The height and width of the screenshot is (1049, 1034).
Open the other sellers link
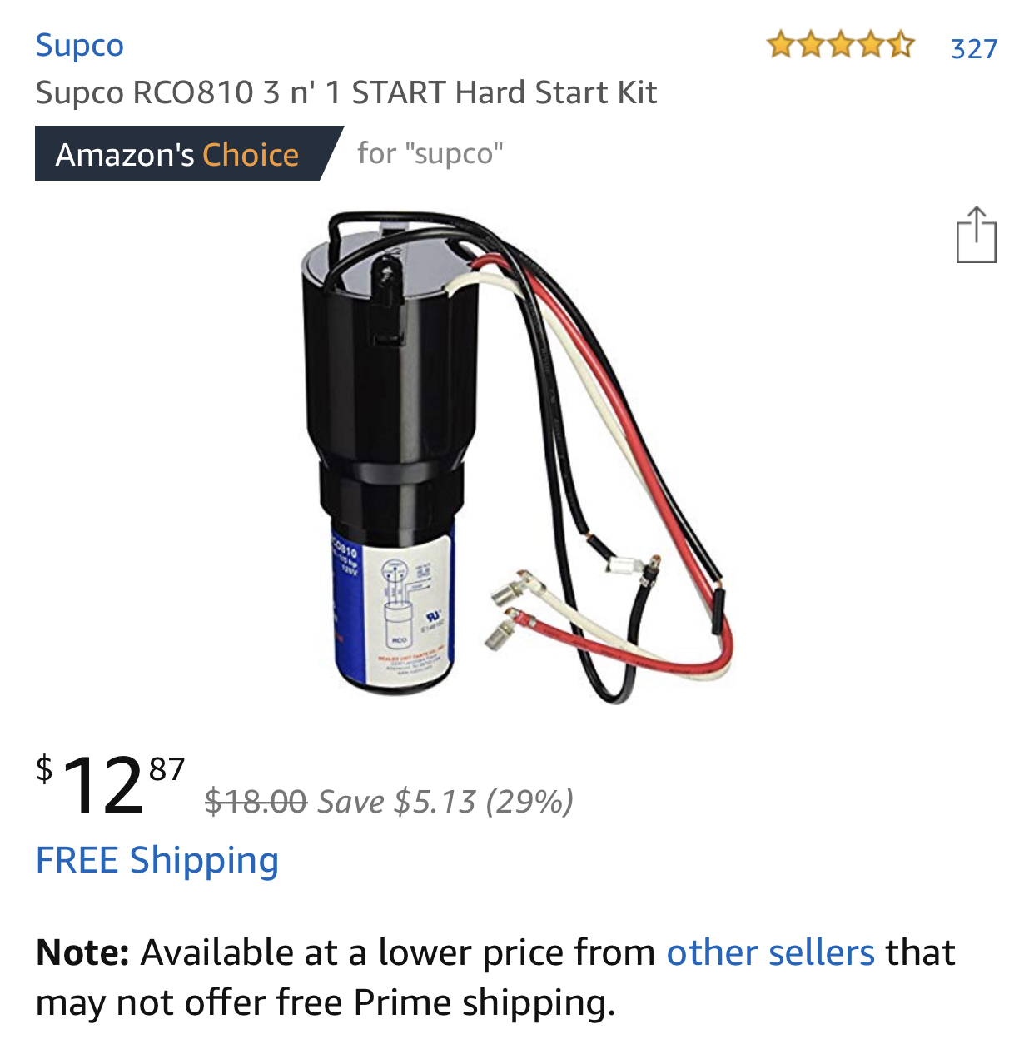tap(770, 952)
